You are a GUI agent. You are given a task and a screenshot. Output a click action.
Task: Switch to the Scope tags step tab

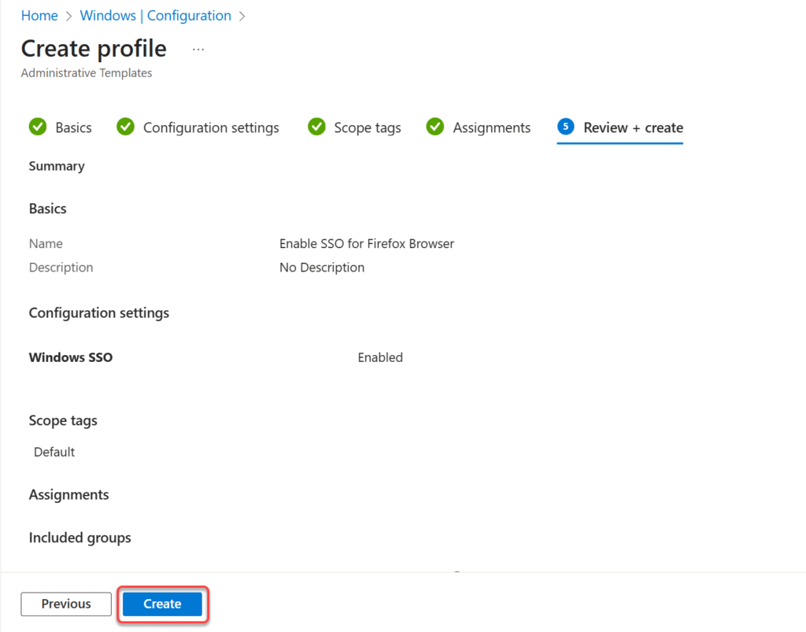point(353,127)
